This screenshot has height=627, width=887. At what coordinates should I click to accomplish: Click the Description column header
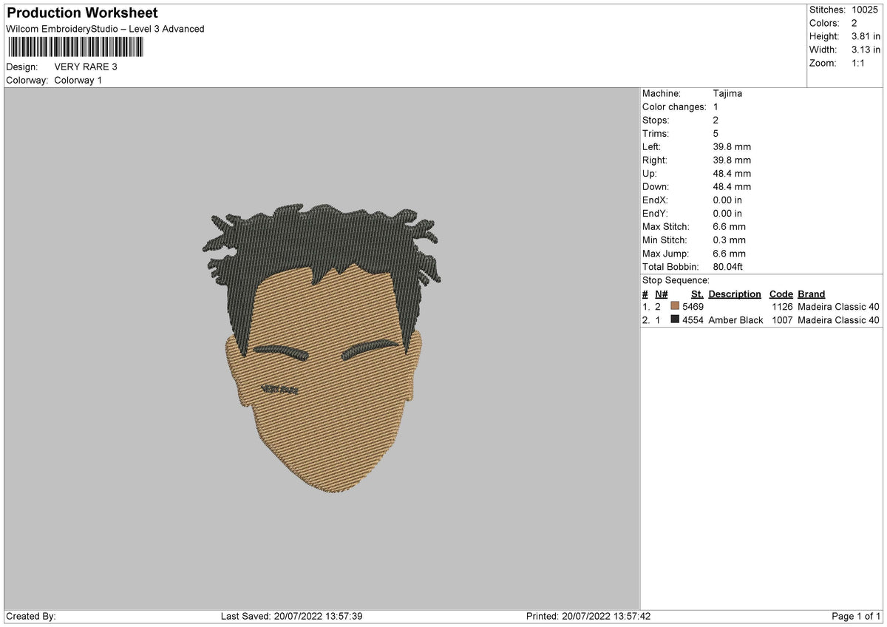[x=734, y=294]
